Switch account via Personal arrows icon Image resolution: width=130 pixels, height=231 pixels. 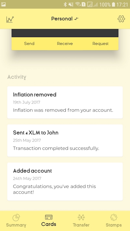[x=76, y=19]
